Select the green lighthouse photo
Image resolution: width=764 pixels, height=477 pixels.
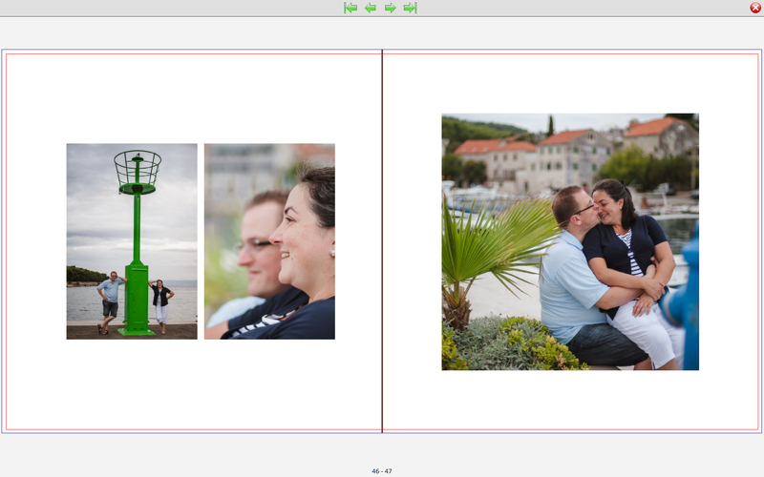pyautogui.click(x=132, y=241)
